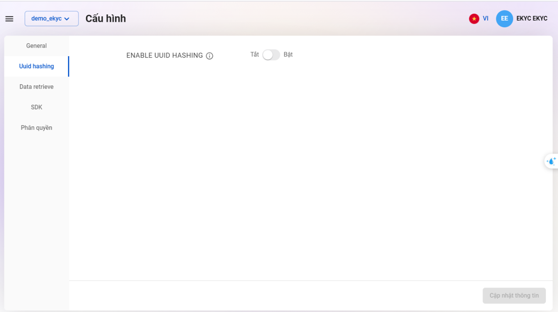Select the Tắt option for UUID hashing
This screenshot has width=558, height=312.
coord(254,55)
